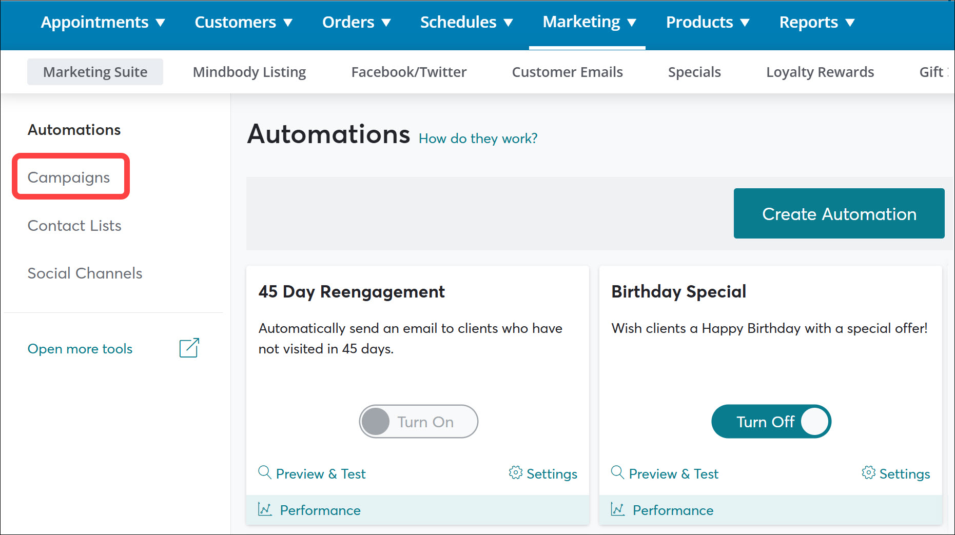Turn off the Birthday Special automation
The image size is (955, 535).
tap(771, 421)
